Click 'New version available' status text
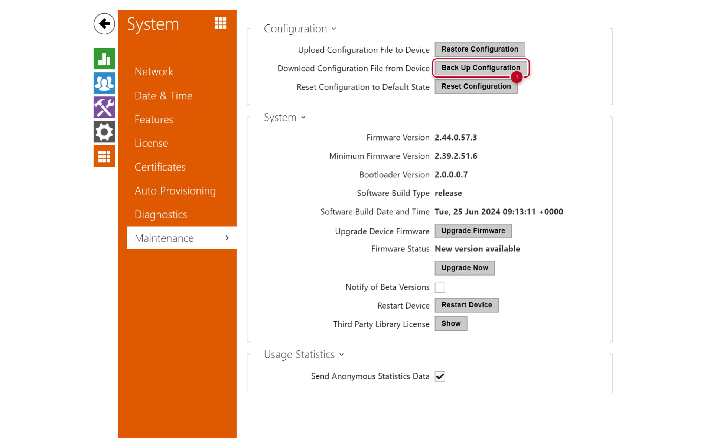 click(477, 249)
